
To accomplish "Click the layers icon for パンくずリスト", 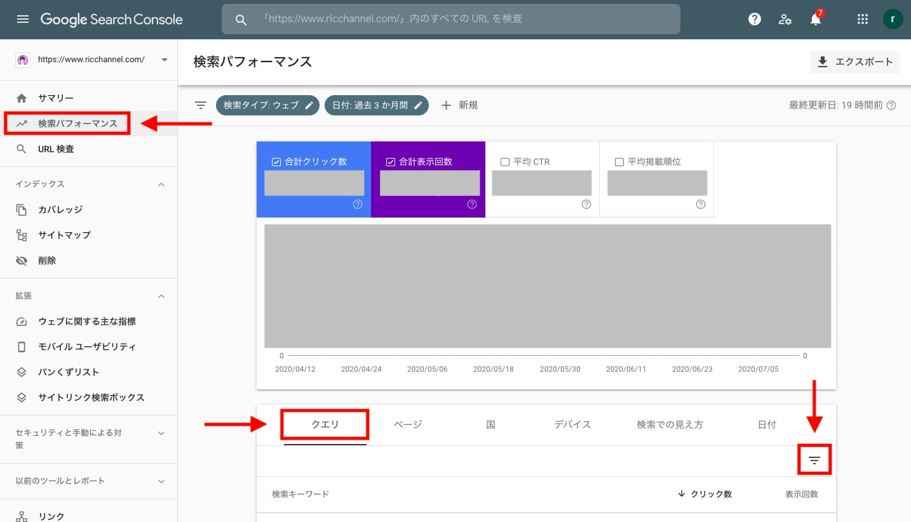I will coord(22,372).
